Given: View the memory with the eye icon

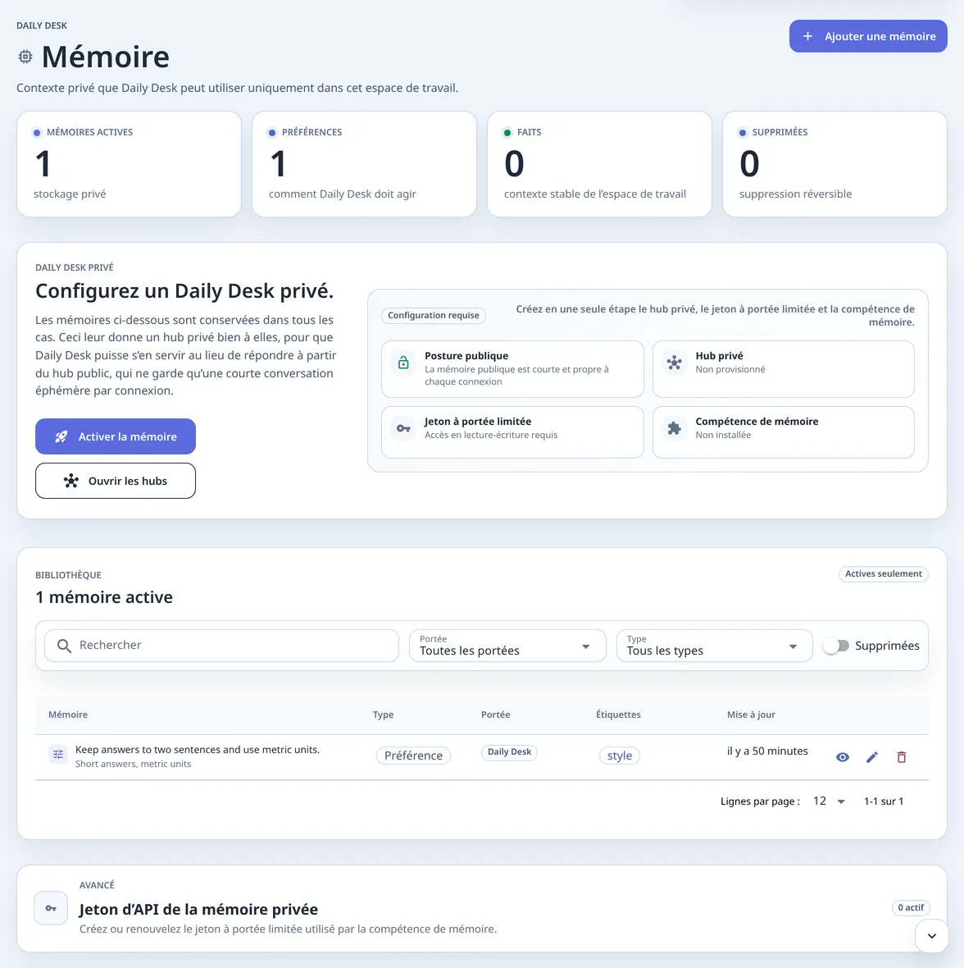Looking at the screenshot, I should tap(843, 757).
